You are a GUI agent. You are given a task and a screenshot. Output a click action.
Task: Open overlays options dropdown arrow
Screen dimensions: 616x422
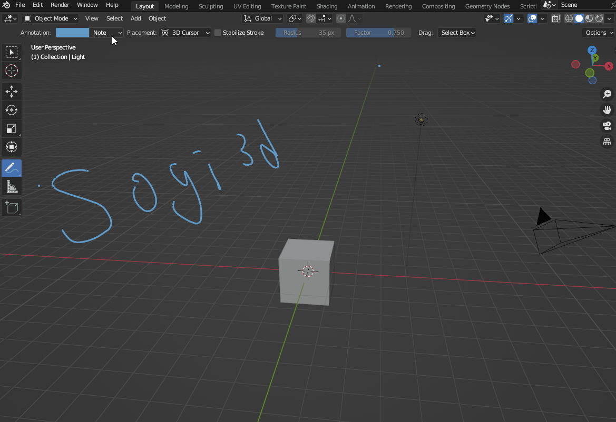[x=542, y=18]
